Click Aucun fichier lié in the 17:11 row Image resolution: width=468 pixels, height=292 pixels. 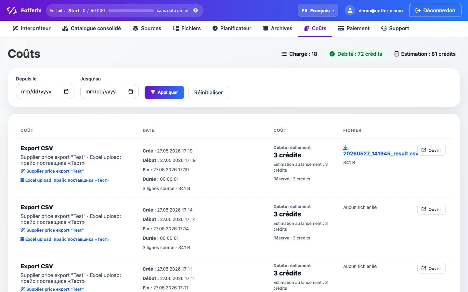click(x=360, y=266)
